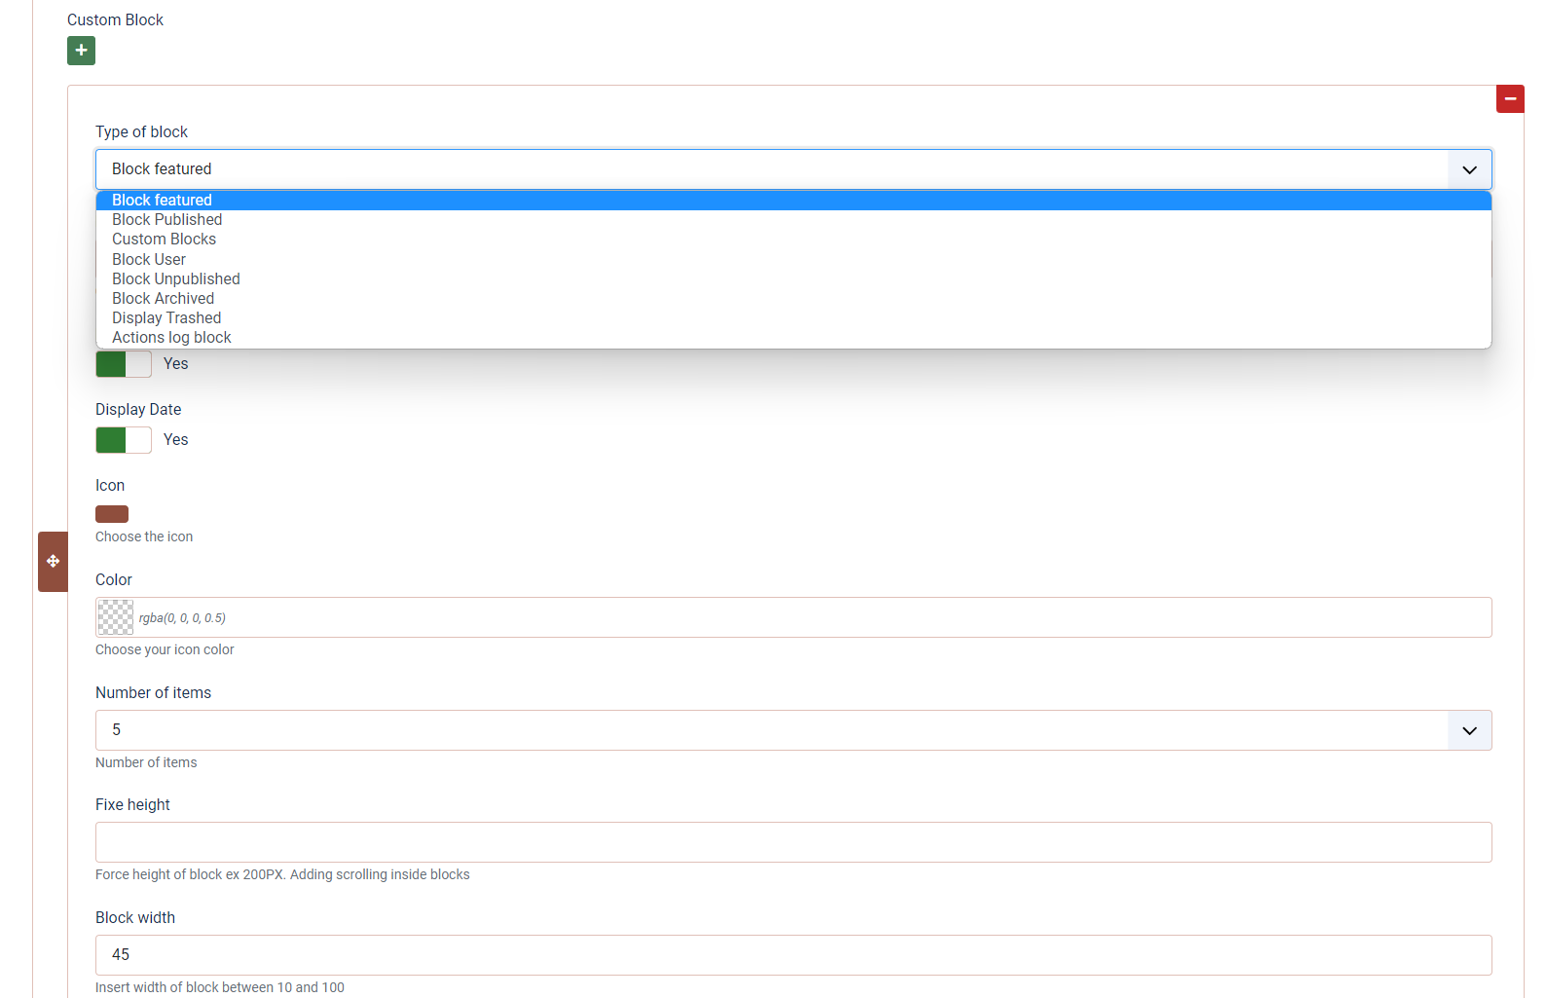Select Block featured option in list
The height and width of the screenshot is (998, 1546).
pyautogui.click(x=793, y=201)
